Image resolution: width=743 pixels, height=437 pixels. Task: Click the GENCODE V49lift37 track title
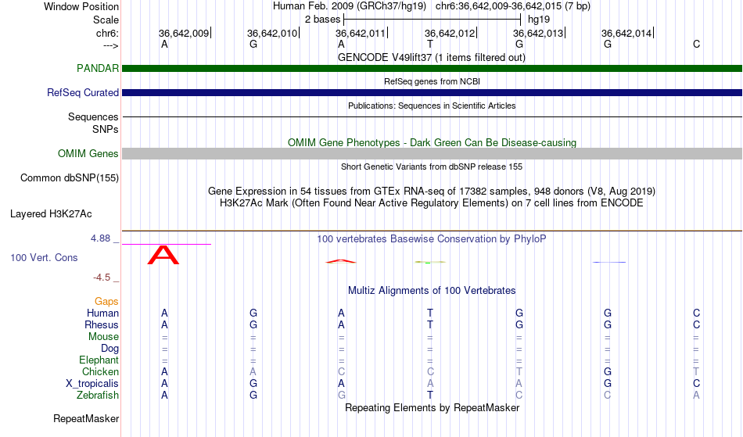tap(432, 57)
